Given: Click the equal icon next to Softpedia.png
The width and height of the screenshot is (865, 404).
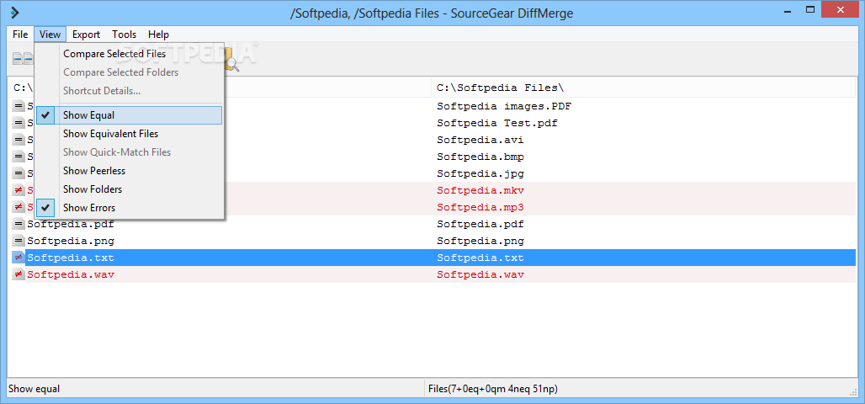Looking at the screenshot, I should pos(19,241).
